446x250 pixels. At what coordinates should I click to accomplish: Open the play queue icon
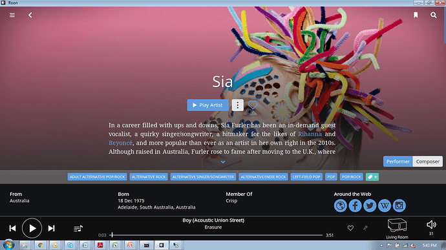click(x=78, y=229)
